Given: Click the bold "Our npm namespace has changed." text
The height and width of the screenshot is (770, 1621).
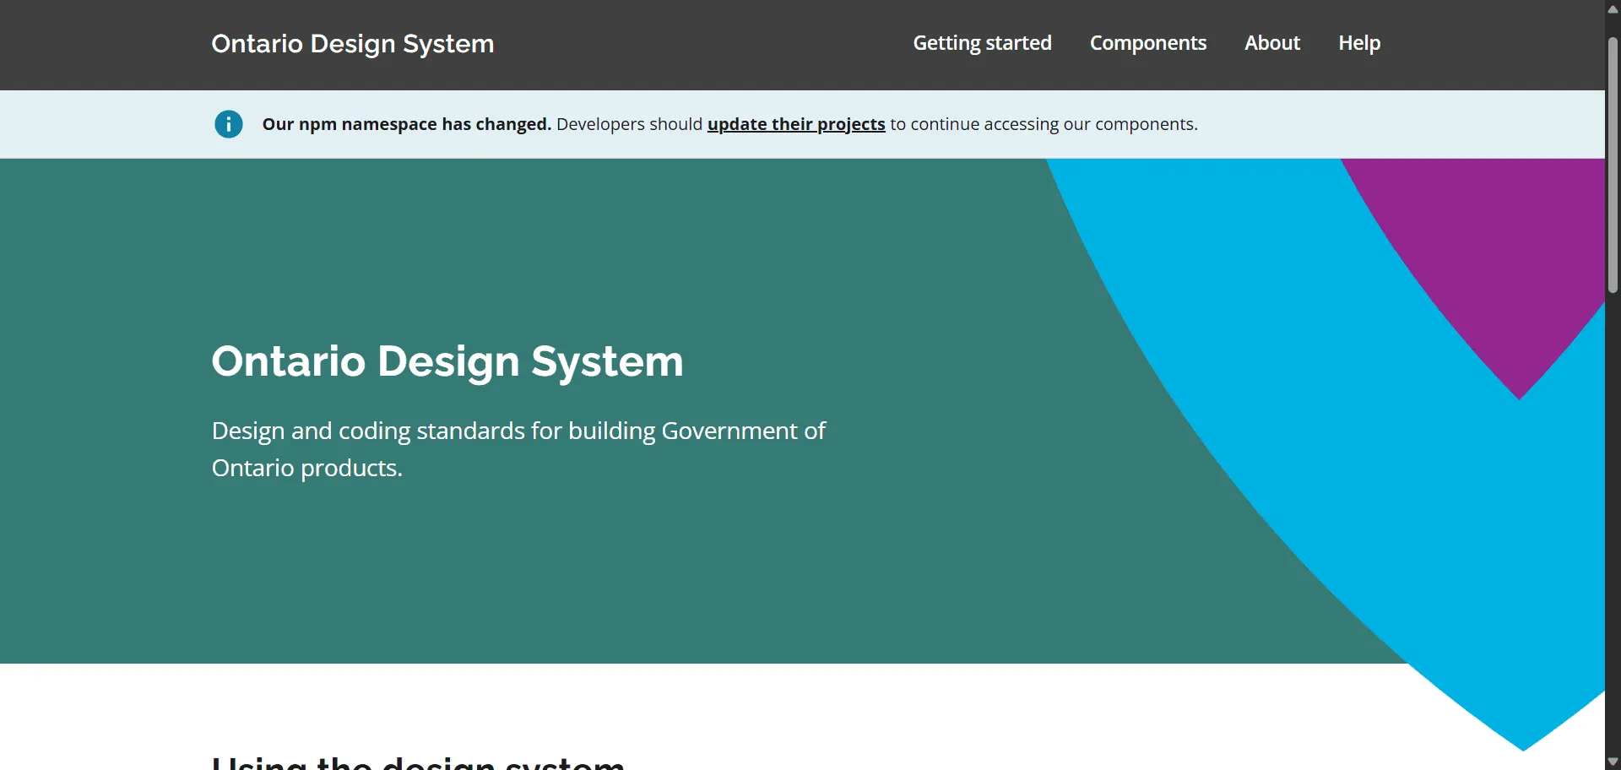Looking at the screenshot, I should click(406, 124).
